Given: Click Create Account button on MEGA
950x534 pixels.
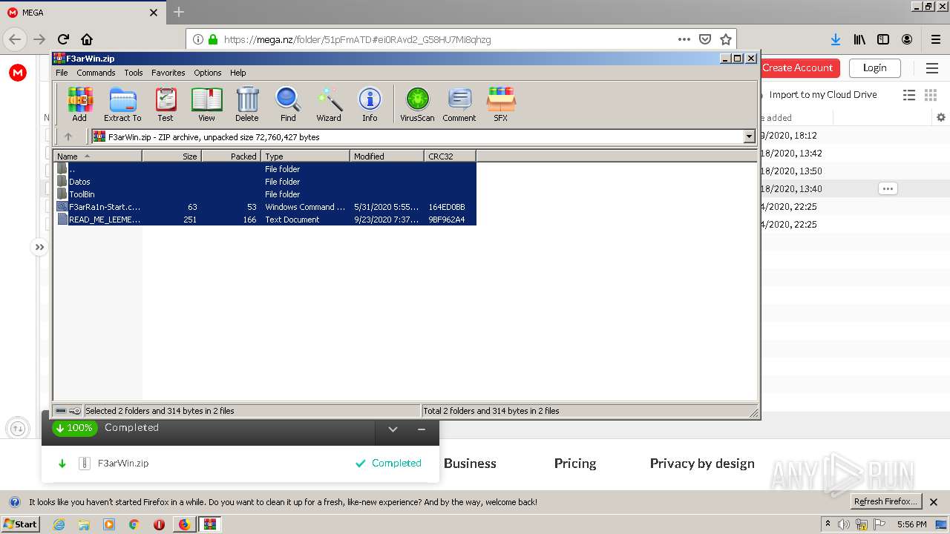Looking at the screenshot, I should click(x=800, y=67).
